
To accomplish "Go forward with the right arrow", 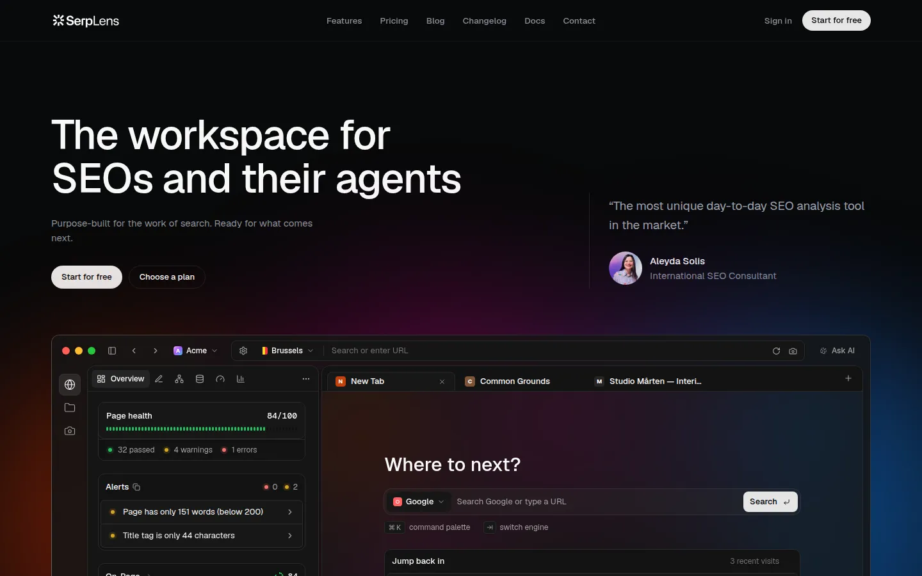I will [156, 351].
